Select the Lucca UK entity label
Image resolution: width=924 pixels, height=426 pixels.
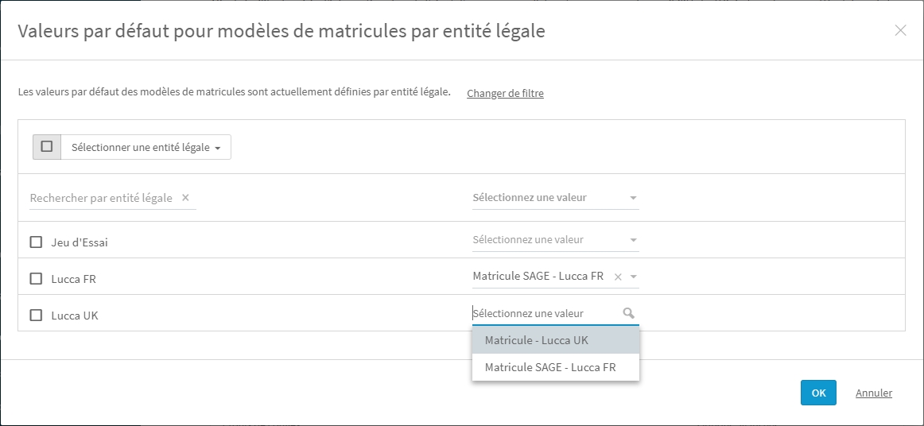pyautogui.click(x=75, y=316)
